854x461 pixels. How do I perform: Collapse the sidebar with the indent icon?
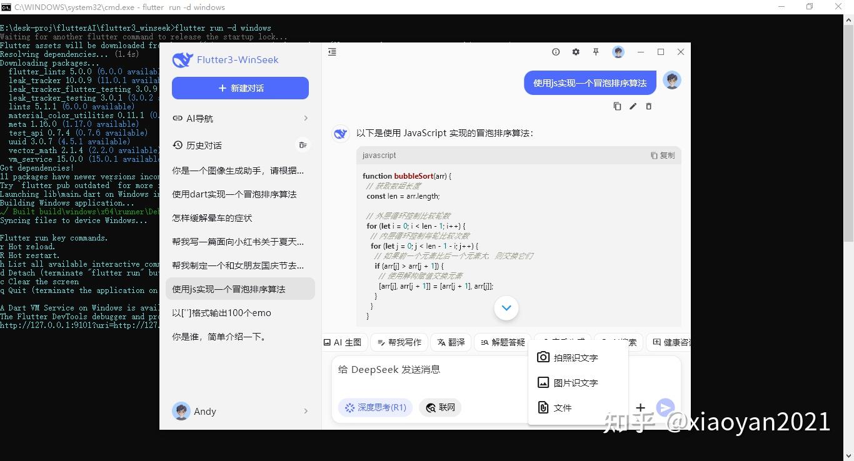[x=332, y=52]
